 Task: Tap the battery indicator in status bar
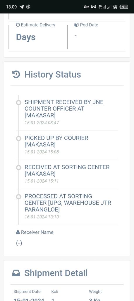(124, 7)
